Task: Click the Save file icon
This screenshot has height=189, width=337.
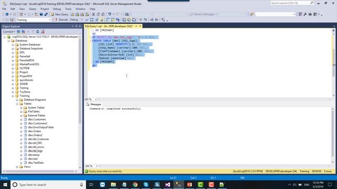Action: 41,14
